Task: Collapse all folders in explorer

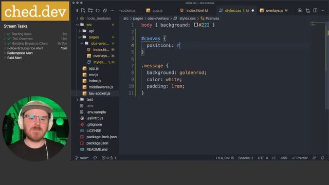Action: (x=105, y=10)
